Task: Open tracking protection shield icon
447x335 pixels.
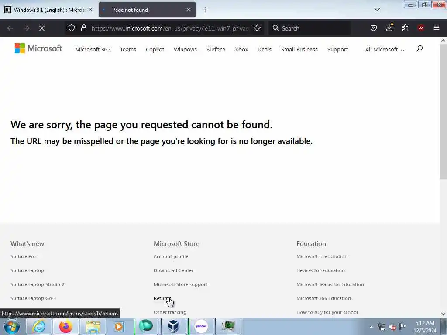Action: point(72,28)
